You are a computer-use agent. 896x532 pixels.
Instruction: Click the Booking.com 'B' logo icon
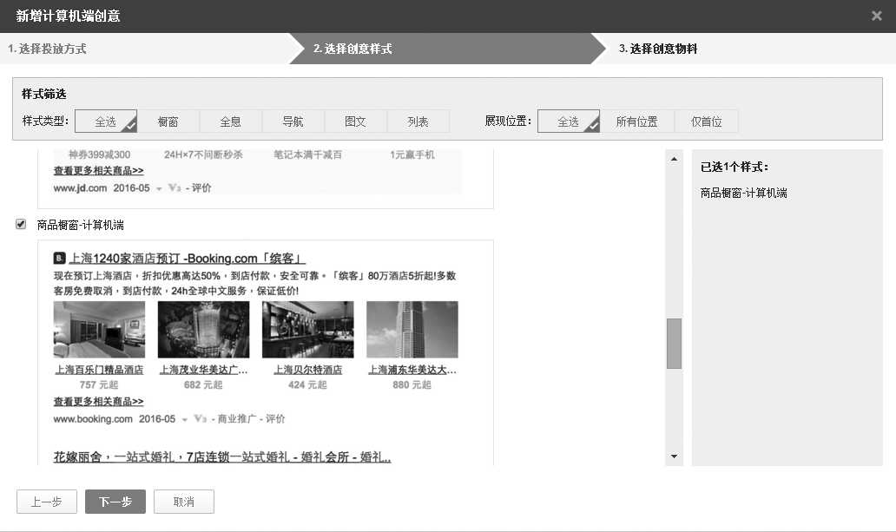coord(59,258)
